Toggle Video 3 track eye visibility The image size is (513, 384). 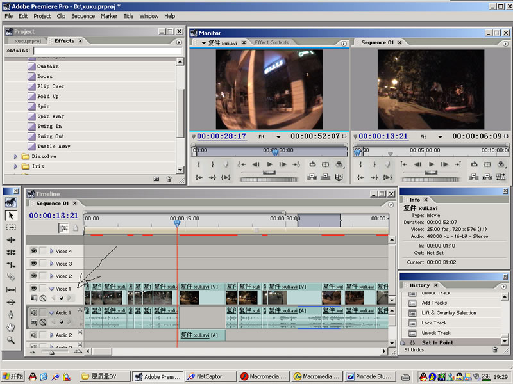tap(34, 263)
